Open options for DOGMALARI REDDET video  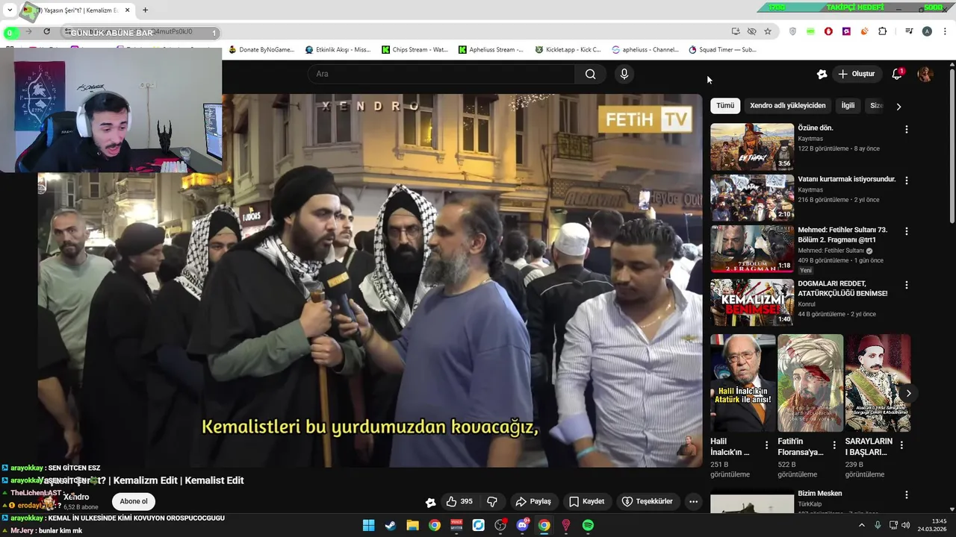[x=907, y=285]
